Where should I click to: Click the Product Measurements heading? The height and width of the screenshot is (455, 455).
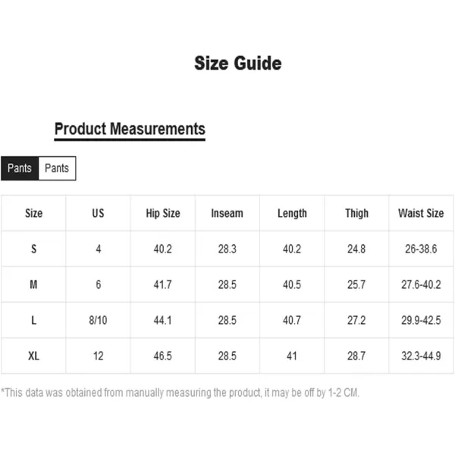tap(130, 129)
